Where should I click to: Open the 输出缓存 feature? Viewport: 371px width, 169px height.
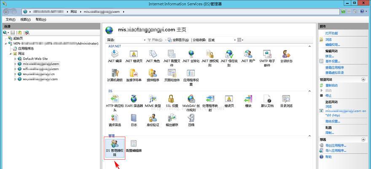[172, 120]
